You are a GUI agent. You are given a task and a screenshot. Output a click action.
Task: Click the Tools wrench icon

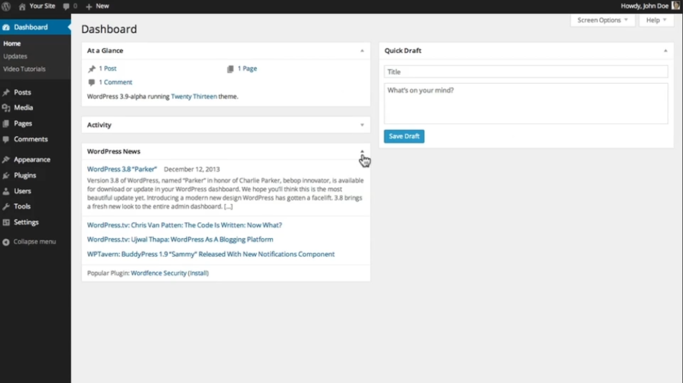click(x=6, y=207)
